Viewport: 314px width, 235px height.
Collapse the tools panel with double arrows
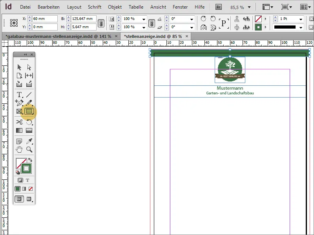25,54
